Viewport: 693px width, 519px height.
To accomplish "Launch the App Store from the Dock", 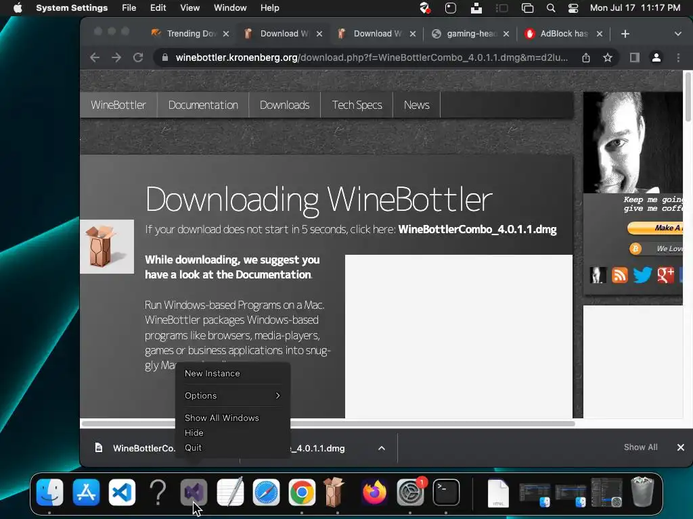I will click(x=86, y=492).
